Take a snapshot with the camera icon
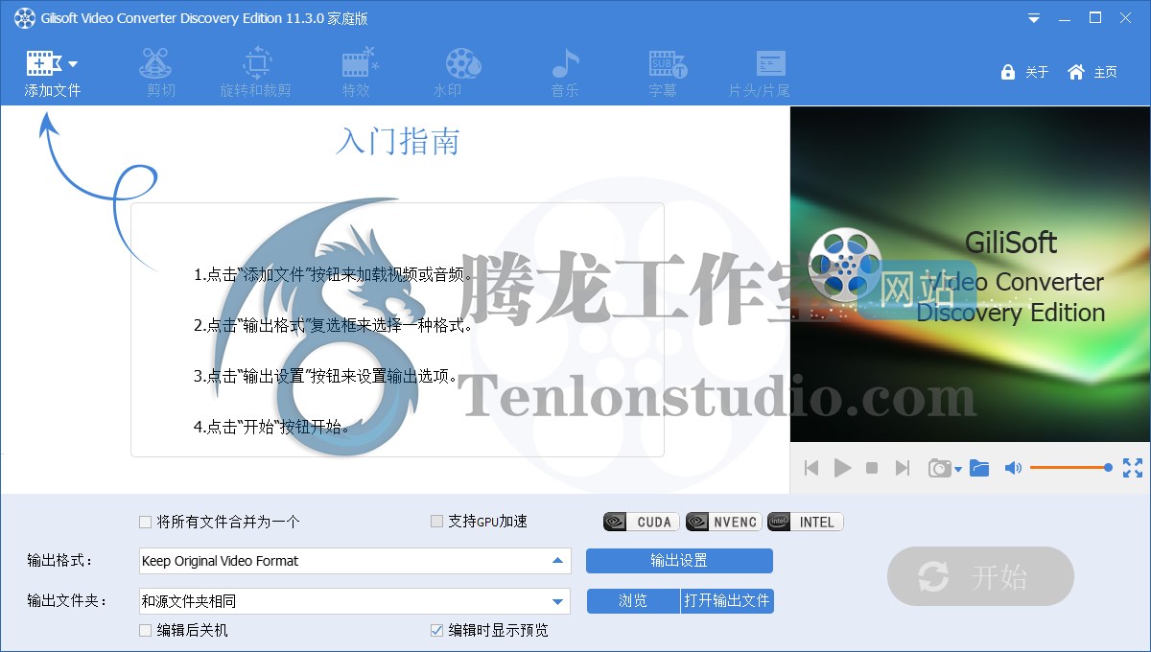Viewport: 1151px width, 652px height. [939, 468]
